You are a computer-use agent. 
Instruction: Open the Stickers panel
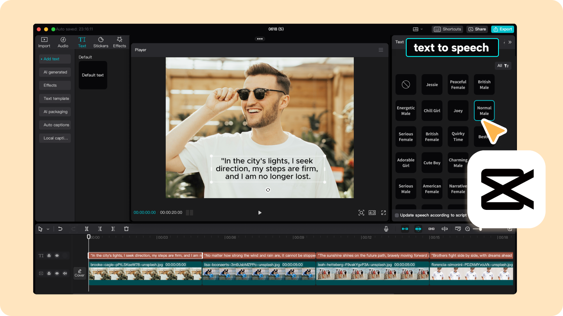[100, 42]
